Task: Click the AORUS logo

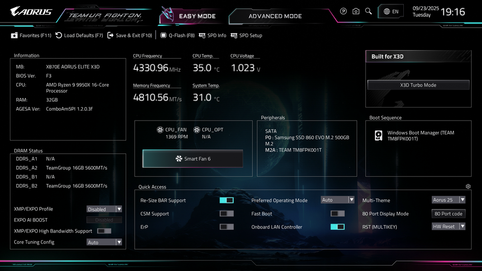Action: pyautogui.click(x=31, y=12)
